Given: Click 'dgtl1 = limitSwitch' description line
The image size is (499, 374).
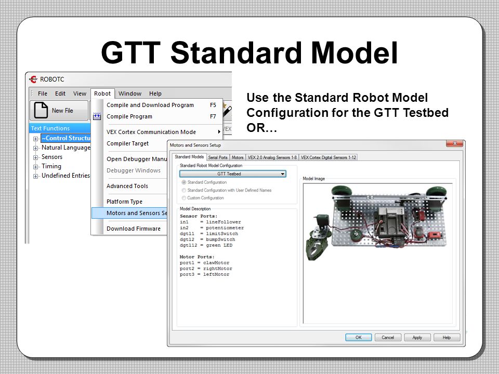Looking at the screenshot, I should (209, 233).
